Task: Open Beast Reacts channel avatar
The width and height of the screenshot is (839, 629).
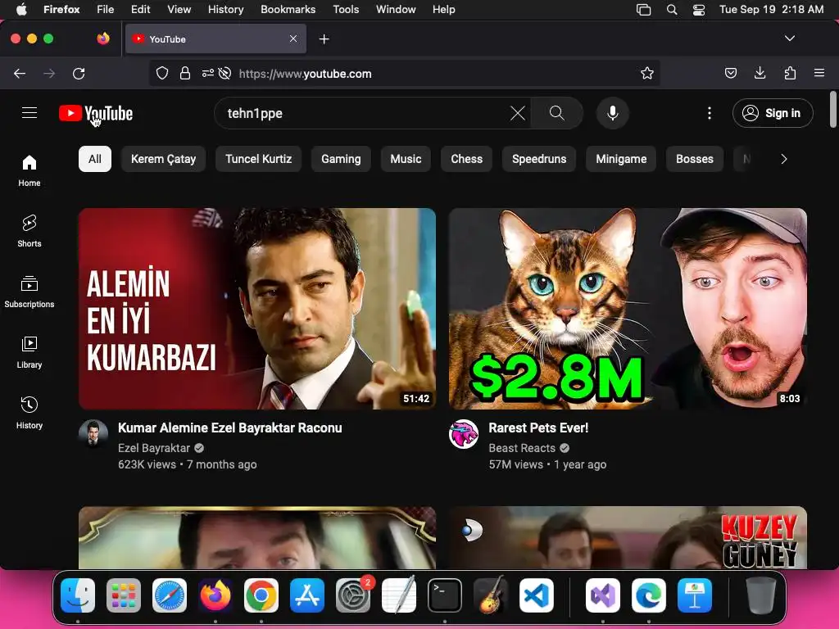Action: [464, 434]
